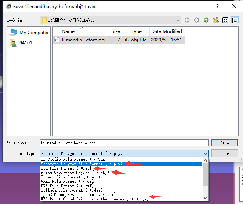Click the obj File type cell
Screen dimensions: 243x204
(139, 40)
